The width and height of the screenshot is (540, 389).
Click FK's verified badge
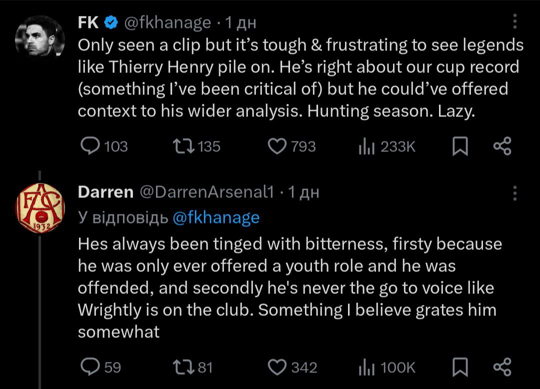click(111, 22)
